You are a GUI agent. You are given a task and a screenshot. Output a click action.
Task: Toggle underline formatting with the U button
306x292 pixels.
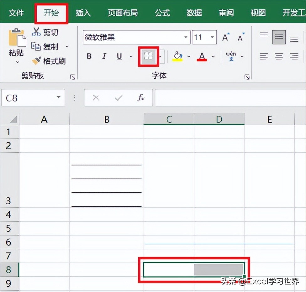[119, 56]
